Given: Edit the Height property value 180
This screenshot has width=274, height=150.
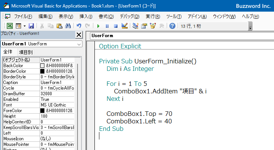Looking at the screenshot, I should tap(57, 116).
